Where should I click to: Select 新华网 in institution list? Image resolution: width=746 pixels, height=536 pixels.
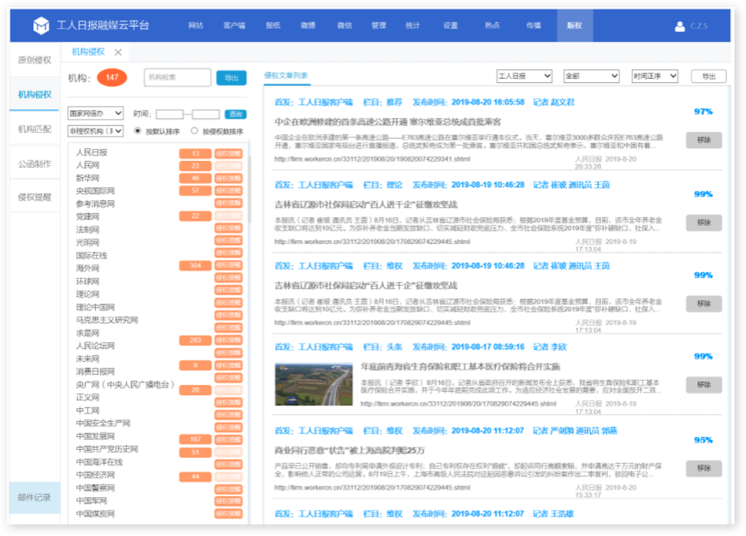point(87,178)
